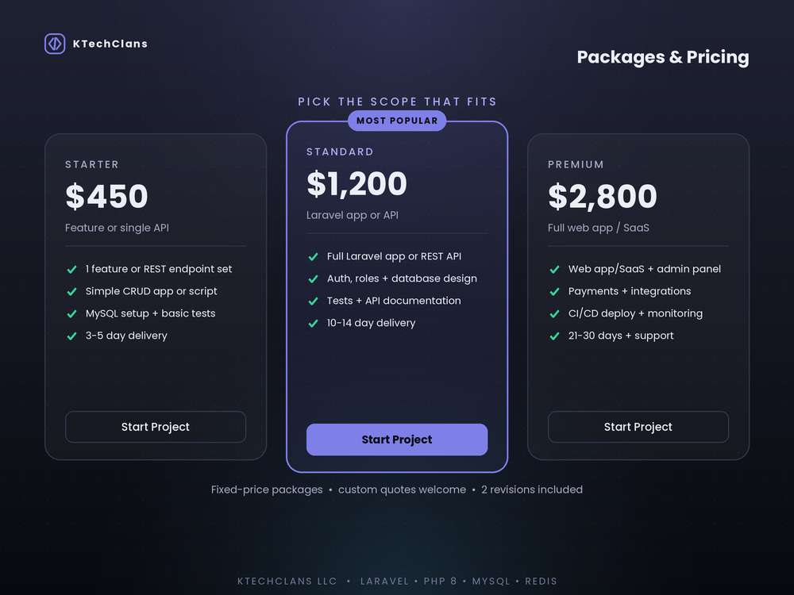Click checkmark next to 21-30 days + support
794x595 pixels.
click(x=554, y=336)
